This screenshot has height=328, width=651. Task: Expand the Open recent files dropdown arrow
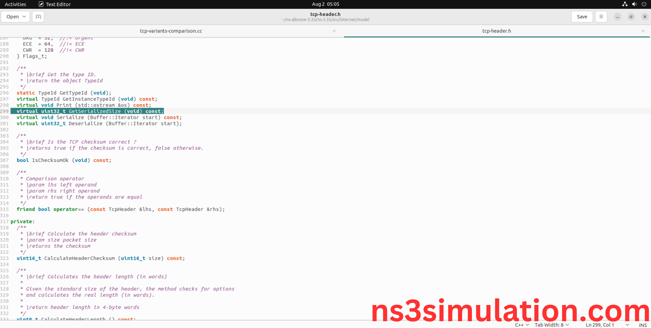click(24, 17)
